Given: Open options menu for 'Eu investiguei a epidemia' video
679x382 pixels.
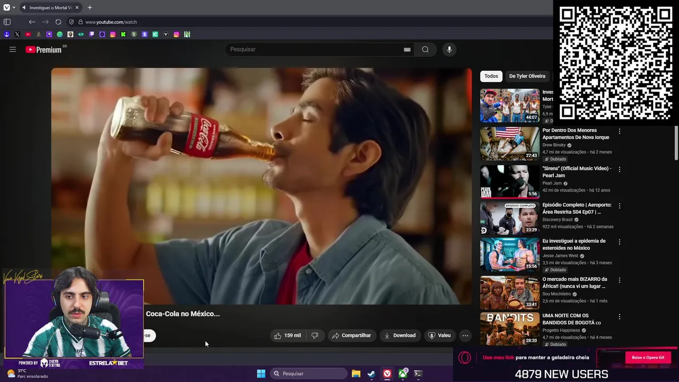Looking at the screenshot, I should point(619,242).
